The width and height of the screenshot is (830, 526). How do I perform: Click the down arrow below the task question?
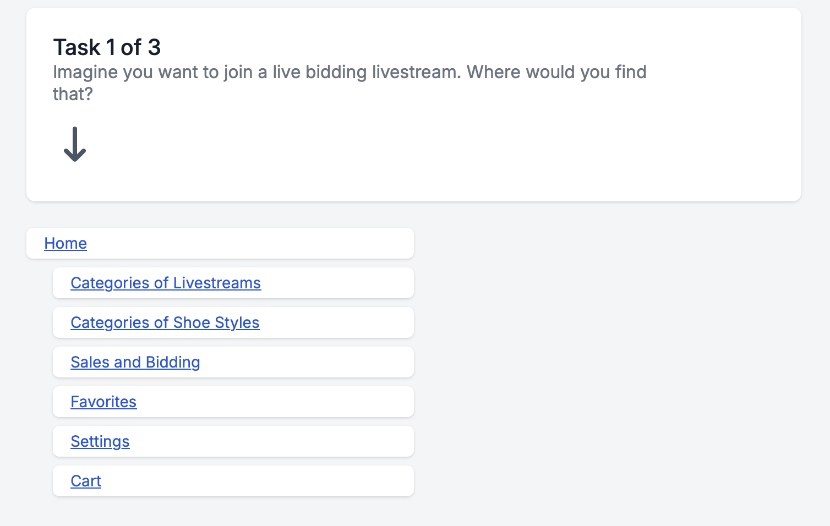[75, 144]
